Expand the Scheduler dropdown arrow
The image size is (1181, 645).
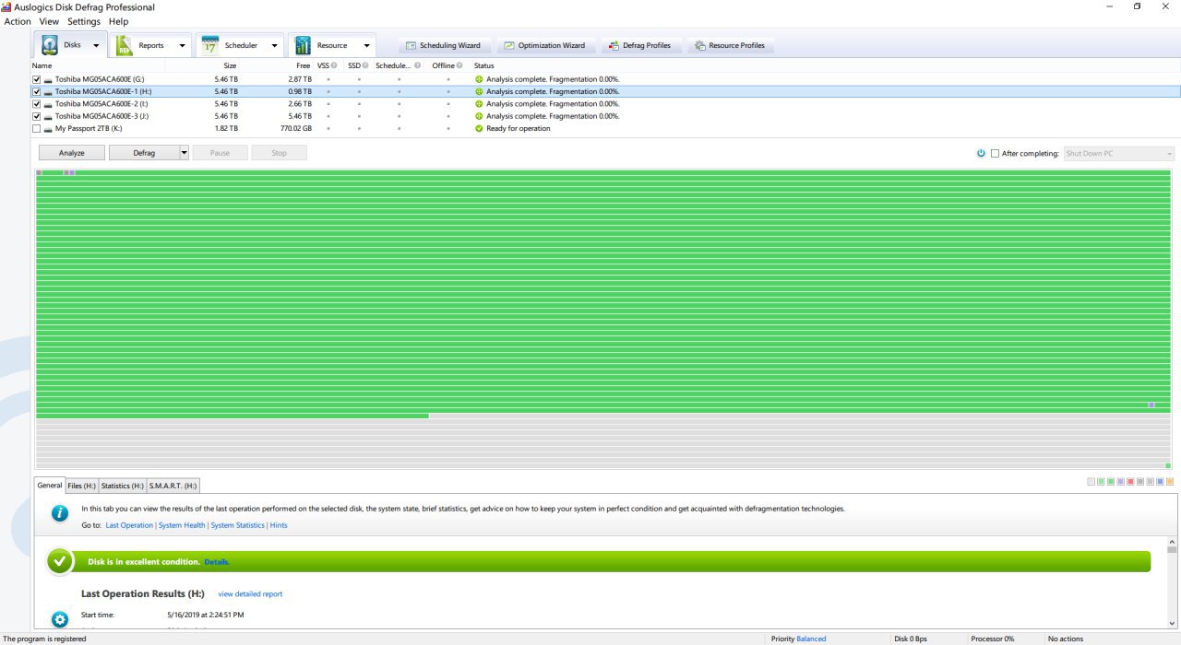275,45
